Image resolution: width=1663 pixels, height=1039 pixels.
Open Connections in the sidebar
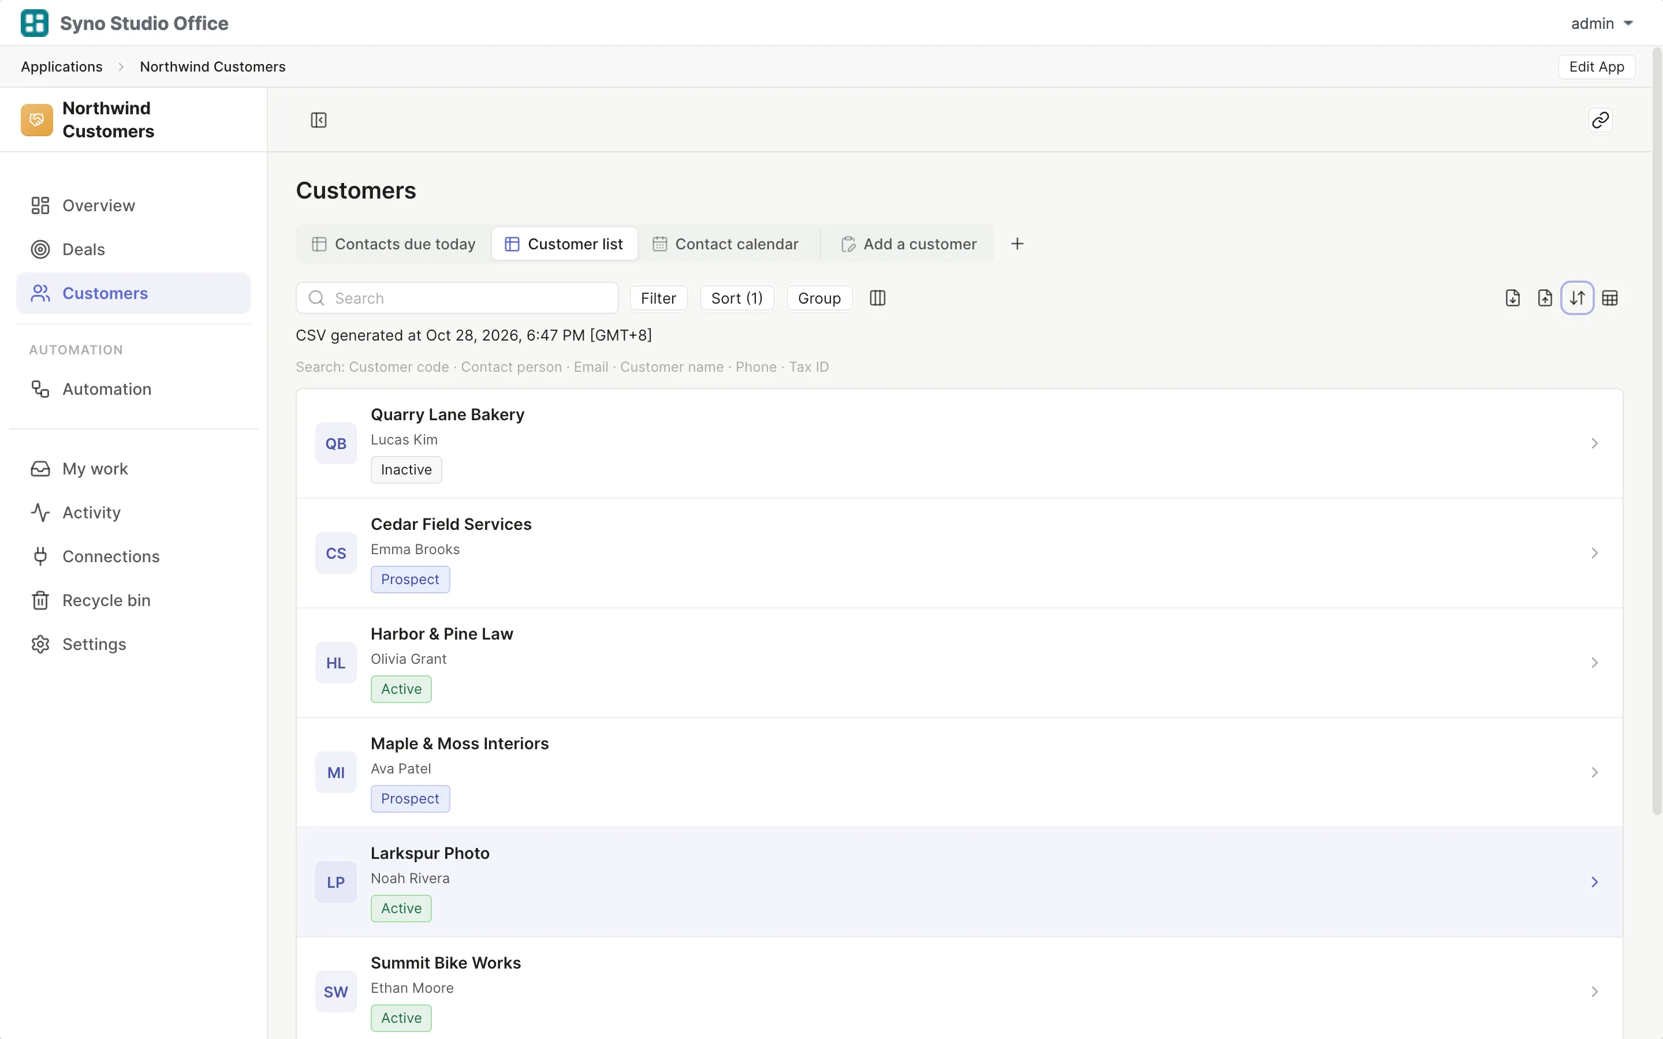click(133, 556)
